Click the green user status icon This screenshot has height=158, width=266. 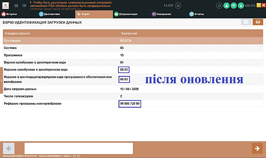pos(226,6)
